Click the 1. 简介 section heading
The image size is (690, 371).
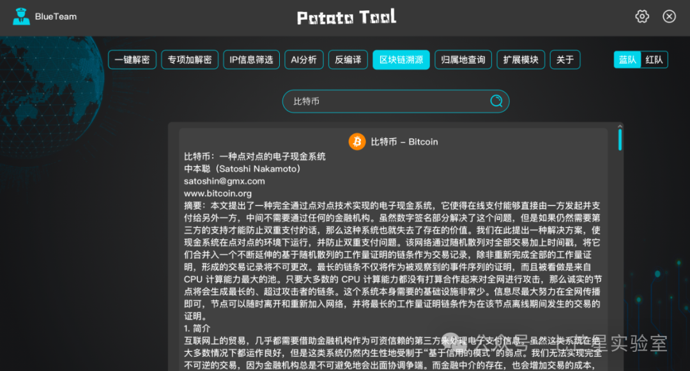[x=197, y=328]
